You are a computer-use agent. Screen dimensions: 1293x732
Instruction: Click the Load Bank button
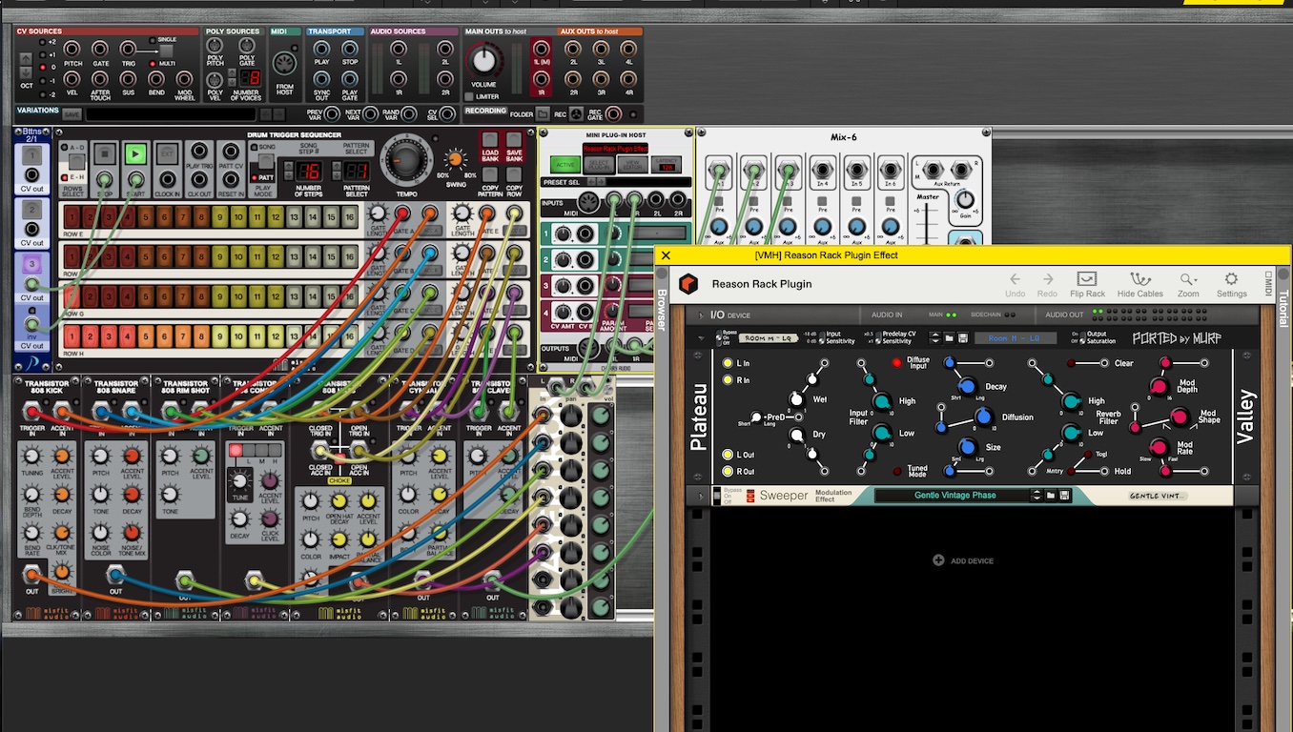(490, 140)
